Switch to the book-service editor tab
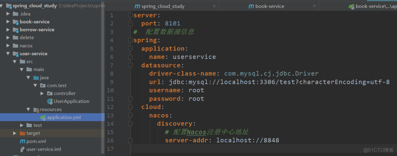This screenshot has height=156, width=397. pos(269,6)
